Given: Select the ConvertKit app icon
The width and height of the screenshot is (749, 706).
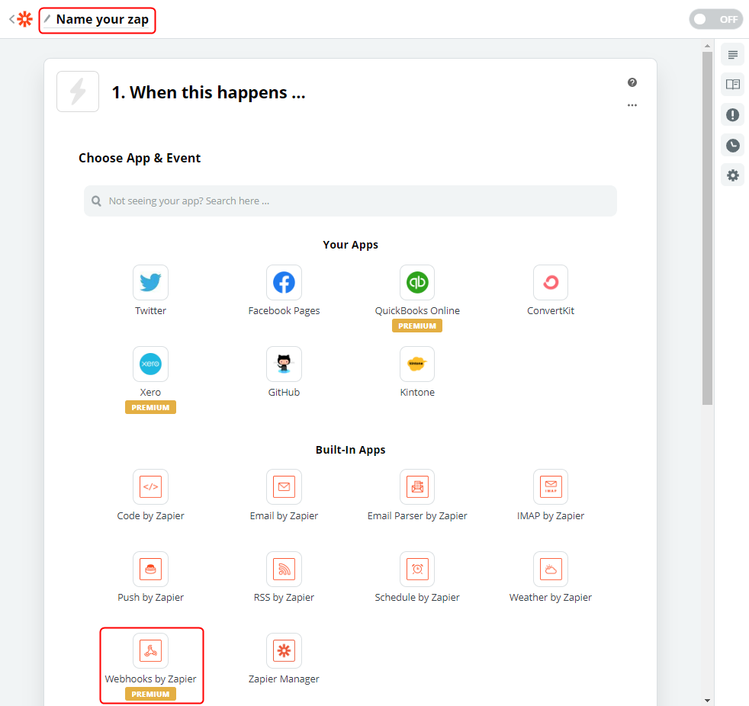Looking at the screenshot, I should click(x=550, y=283).
